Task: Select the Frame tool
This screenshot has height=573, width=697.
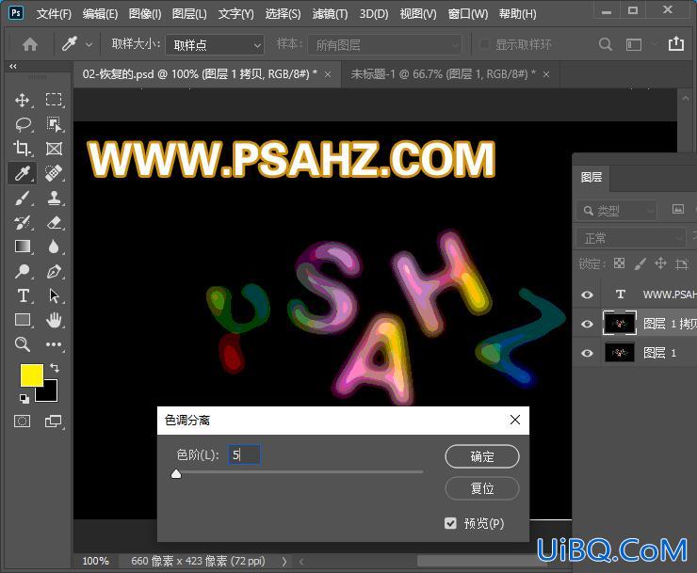Action: pyautogui.click(x=54, y=149)
